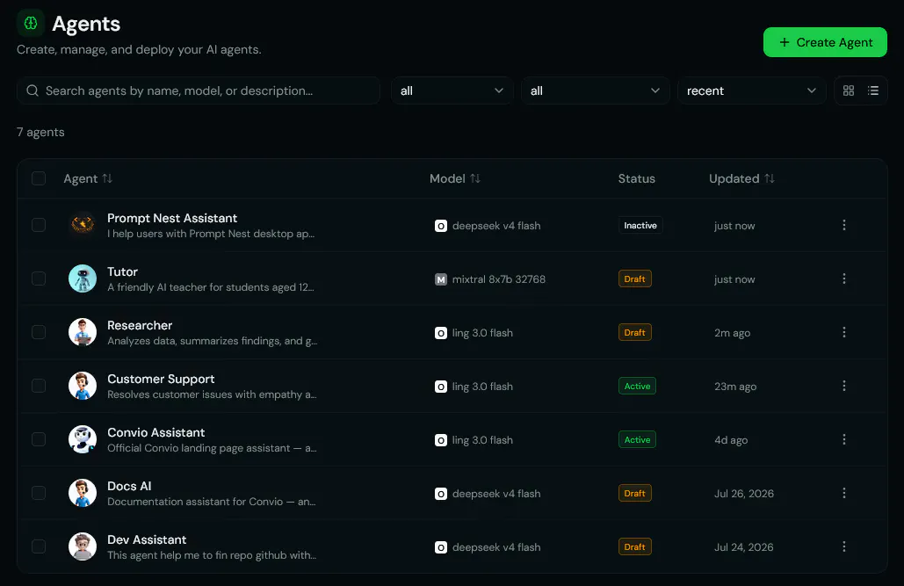Click the Docs AI avatar
904x586 pixels.
[x=83, y=493]
